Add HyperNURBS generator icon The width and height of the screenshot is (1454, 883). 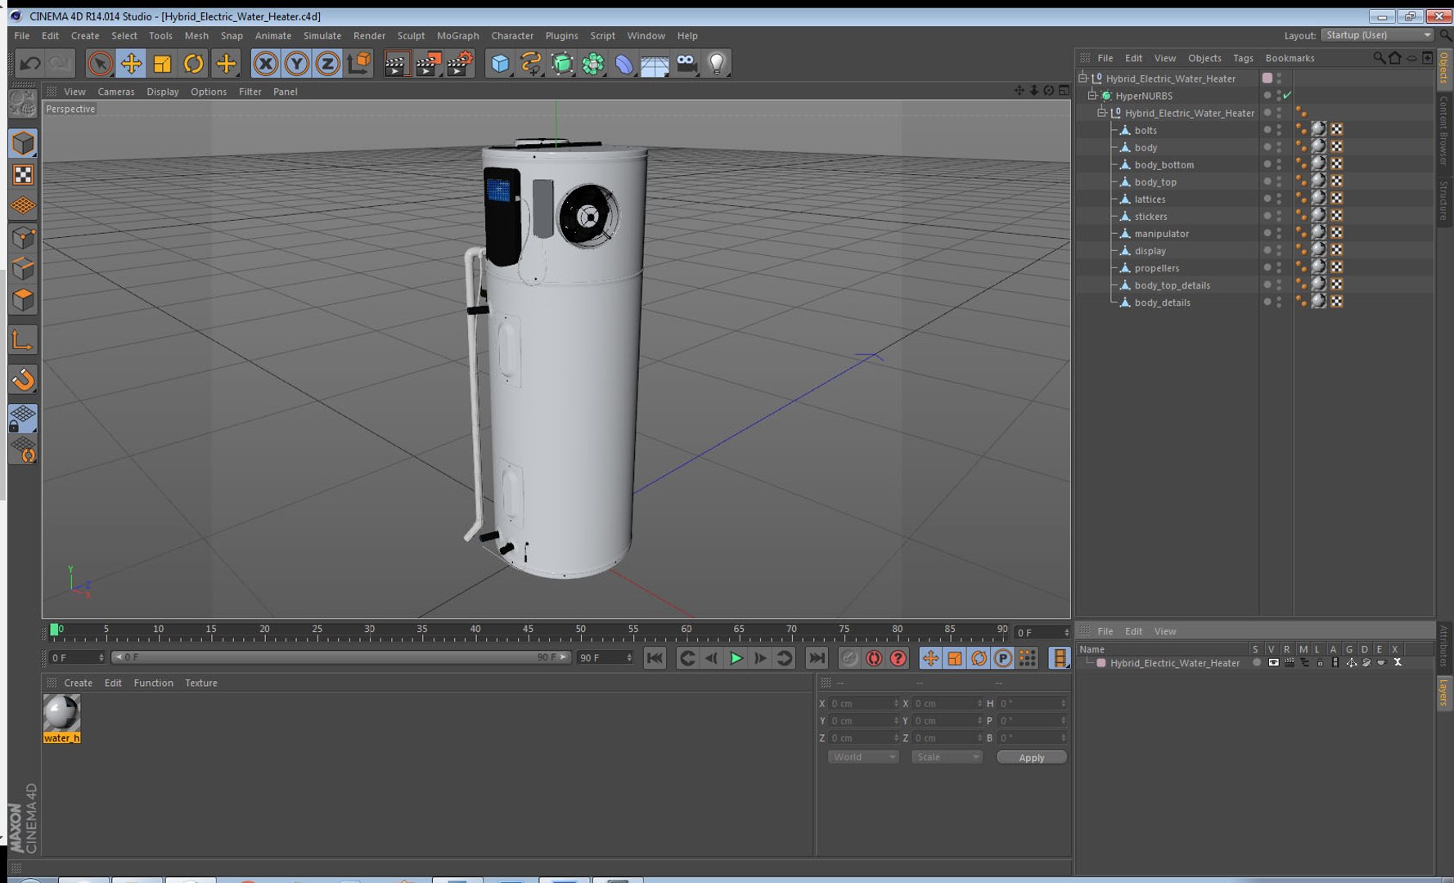(562, 63)
